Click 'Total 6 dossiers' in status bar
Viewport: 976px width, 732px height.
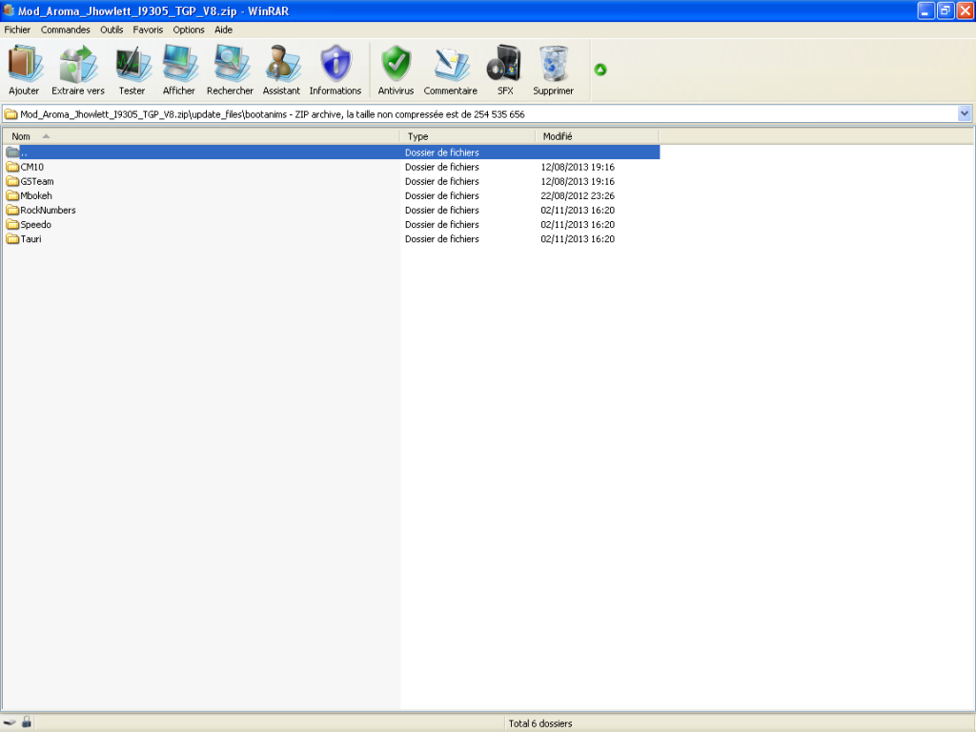click(540, 723)
